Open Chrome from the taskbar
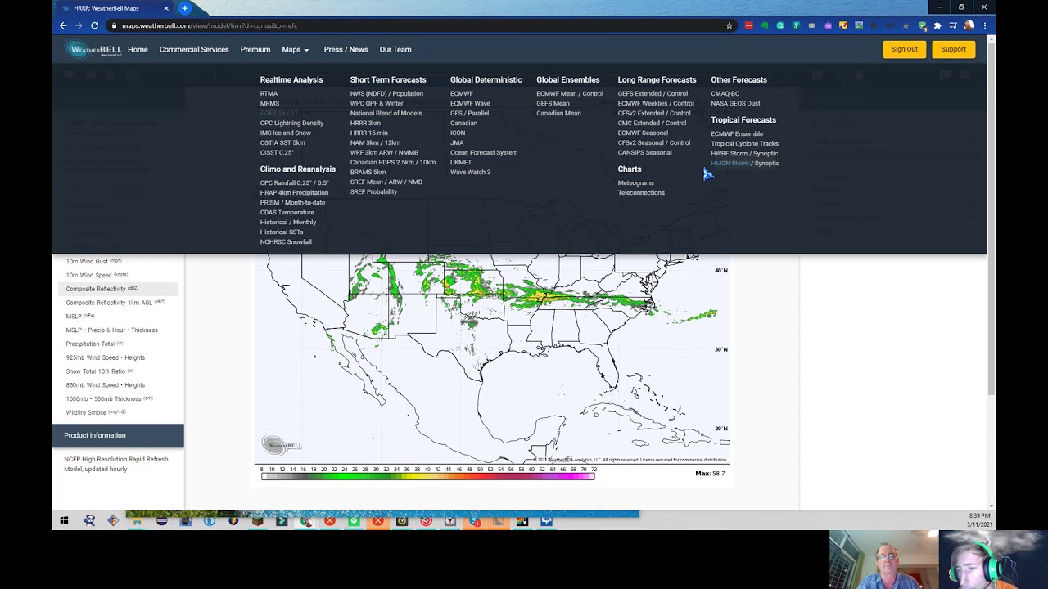This screenshot has width=1048, height=589. click(x=305, y=520)
